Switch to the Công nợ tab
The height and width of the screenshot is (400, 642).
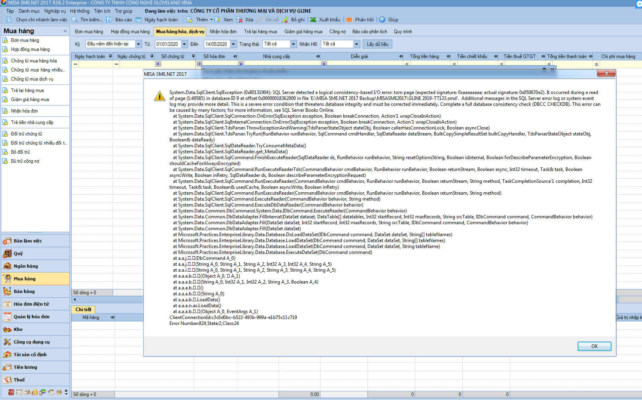click(x=337, y=32)
